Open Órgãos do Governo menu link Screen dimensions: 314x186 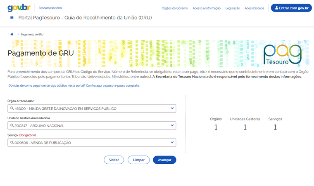click(174, 8)
